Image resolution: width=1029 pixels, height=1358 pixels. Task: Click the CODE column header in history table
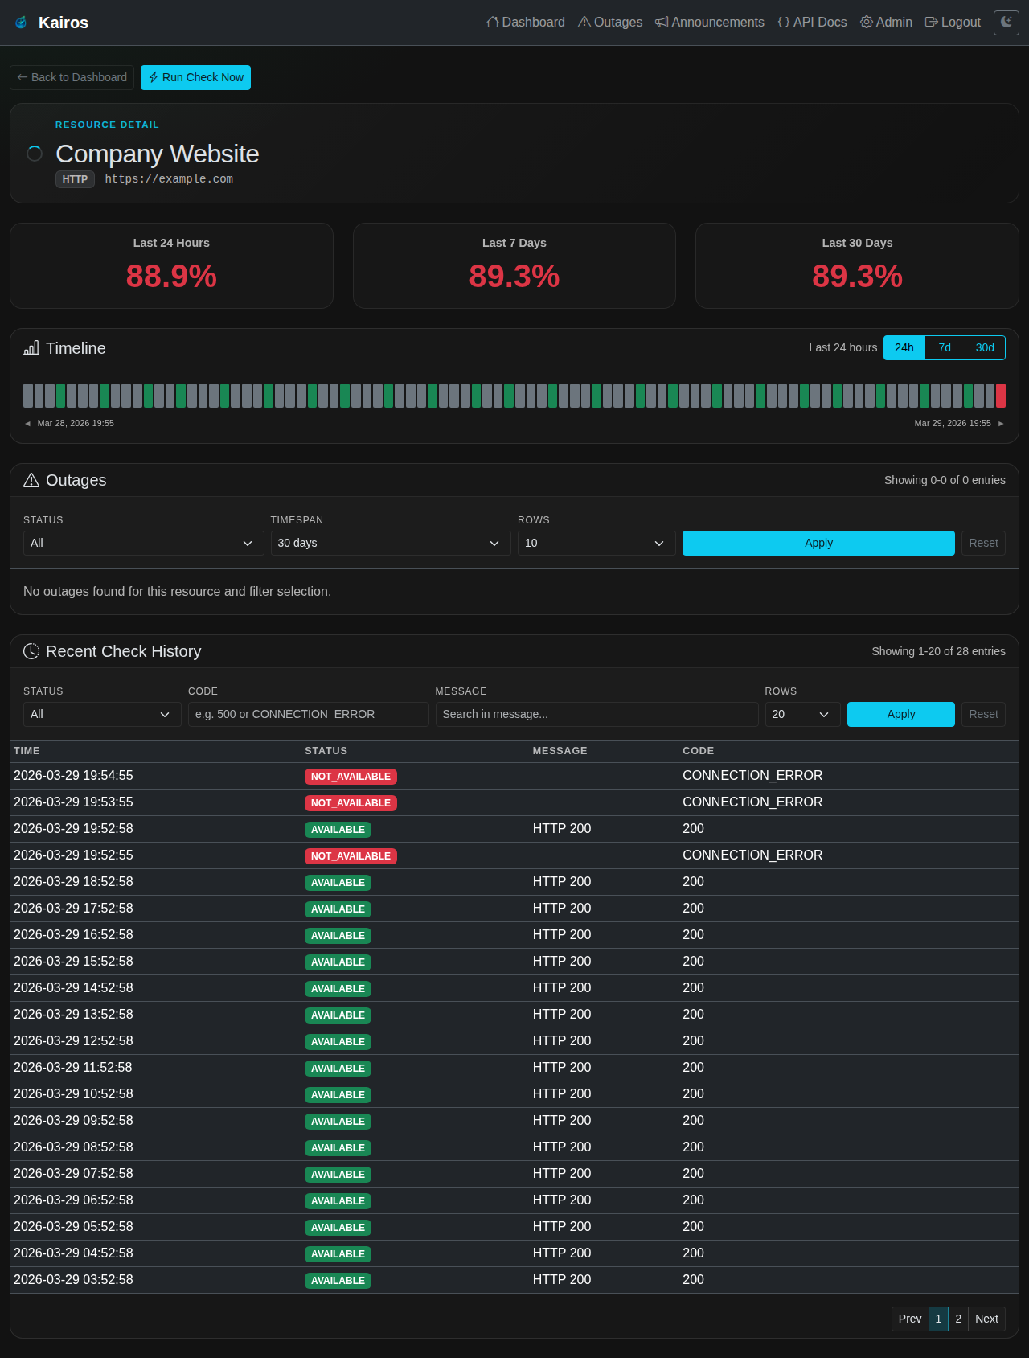pos(698,751)
